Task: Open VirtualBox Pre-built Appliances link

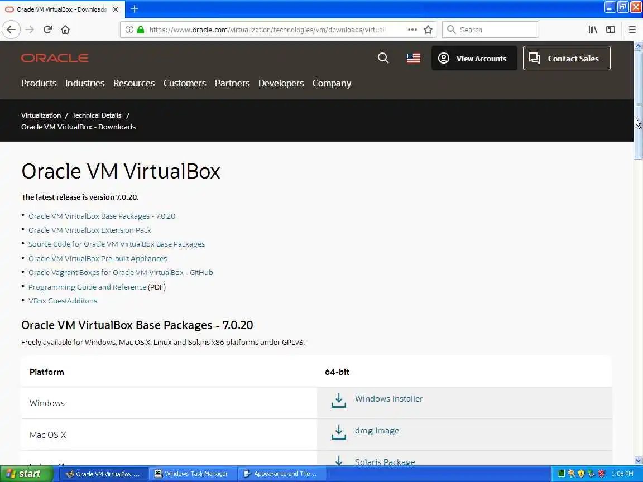Action: tap(98, 258)
